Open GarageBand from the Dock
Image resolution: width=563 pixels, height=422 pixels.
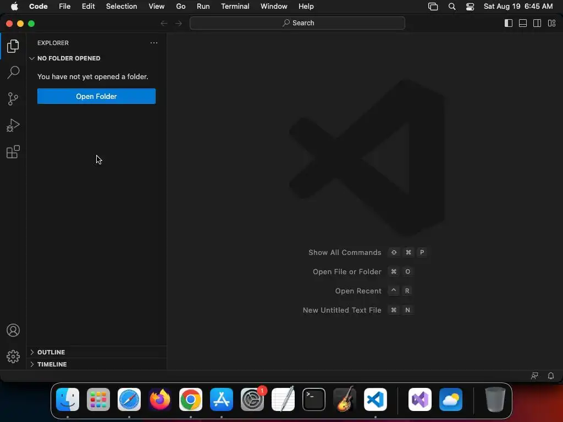point(345,399)
